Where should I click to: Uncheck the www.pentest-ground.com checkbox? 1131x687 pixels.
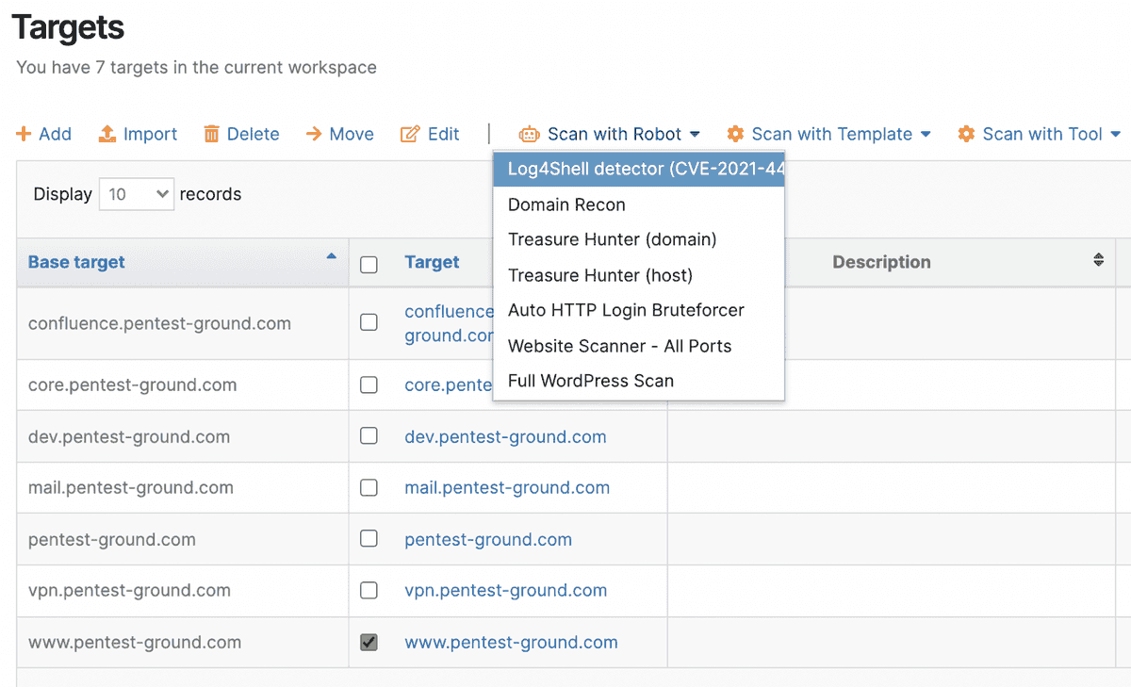(x=368, y=642)
